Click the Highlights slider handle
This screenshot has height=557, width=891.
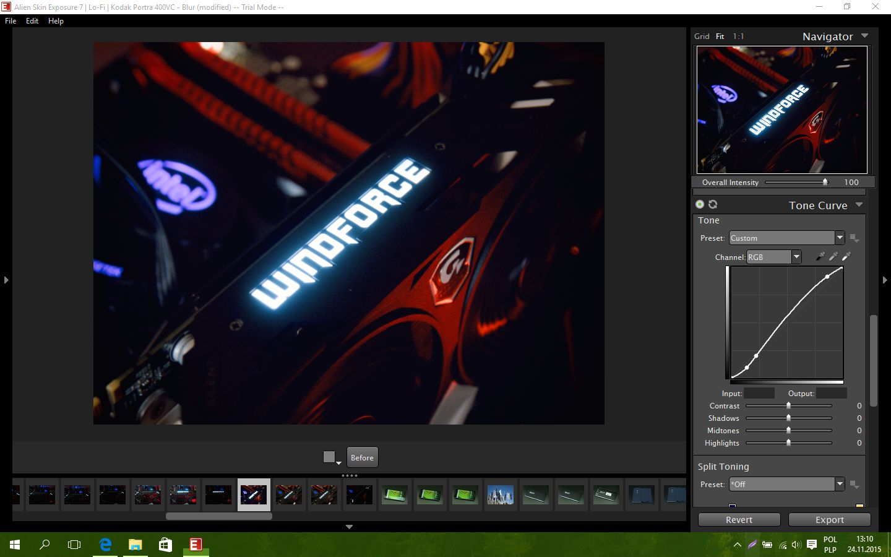point(788,443)
